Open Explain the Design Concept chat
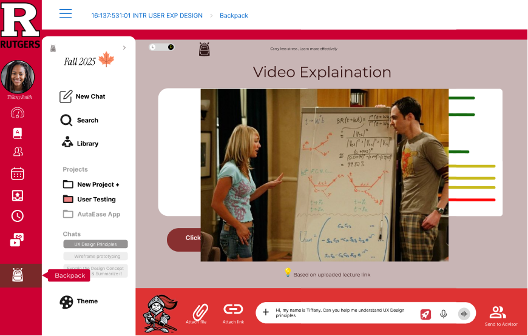 coord(96,271)
